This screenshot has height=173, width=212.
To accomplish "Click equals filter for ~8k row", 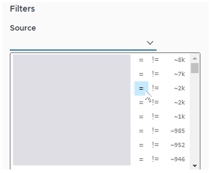I will [141, 60].
